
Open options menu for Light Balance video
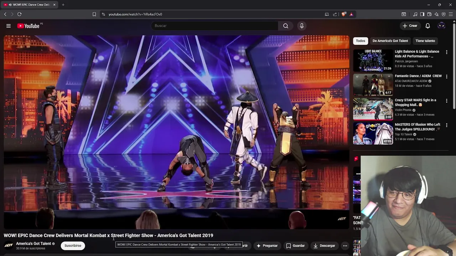446,52
